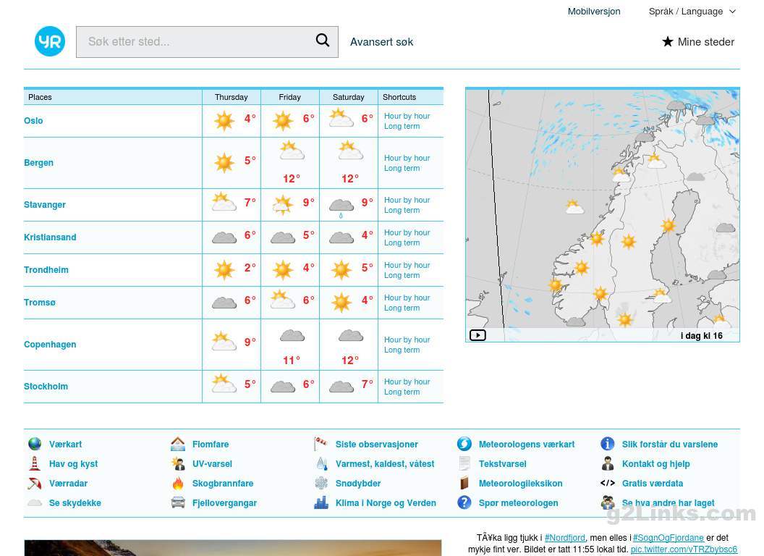Image resolution: width=764 pixels, height=556 pixels.
Task: Click the YR logo icon
Action: [x=50, y=41]
